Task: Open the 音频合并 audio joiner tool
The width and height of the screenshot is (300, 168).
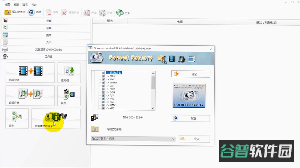Action: point(30,95)
